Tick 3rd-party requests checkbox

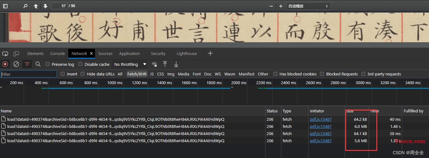(x=363, y=74)
